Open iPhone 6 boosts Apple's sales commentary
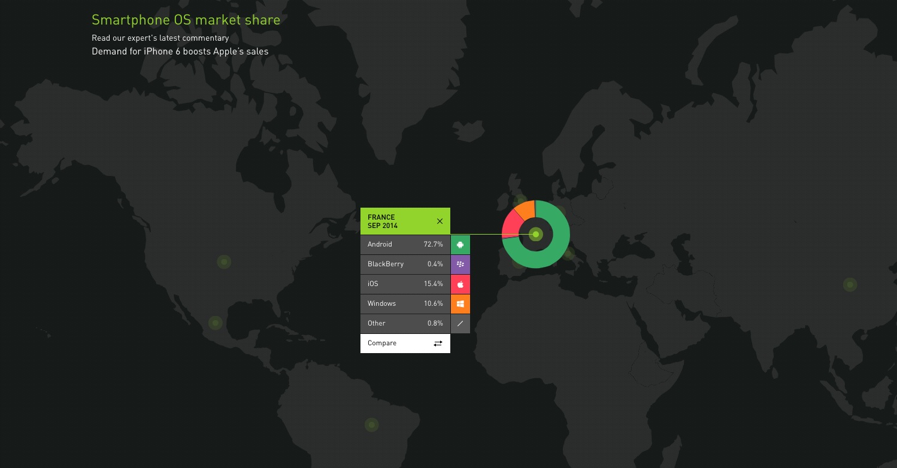This screenshot has width=897, height=468. tap(180, 51)
